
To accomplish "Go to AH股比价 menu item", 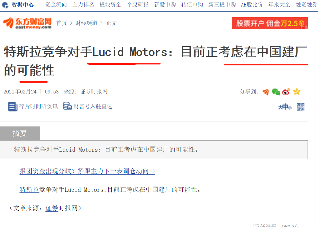I will pos(252,5).
